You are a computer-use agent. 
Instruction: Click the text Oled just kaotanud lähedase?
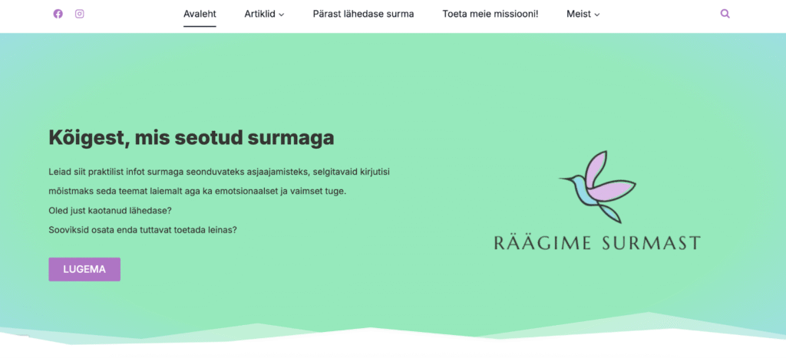110,210
